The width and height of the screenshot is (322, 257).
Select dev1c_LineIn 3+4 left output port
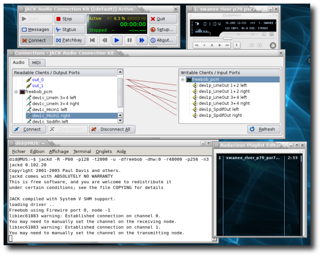point(54,97)
